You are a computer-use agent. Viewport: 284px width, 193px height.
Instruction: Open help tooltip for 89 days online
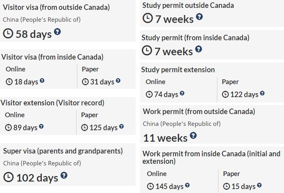[41, 126]
